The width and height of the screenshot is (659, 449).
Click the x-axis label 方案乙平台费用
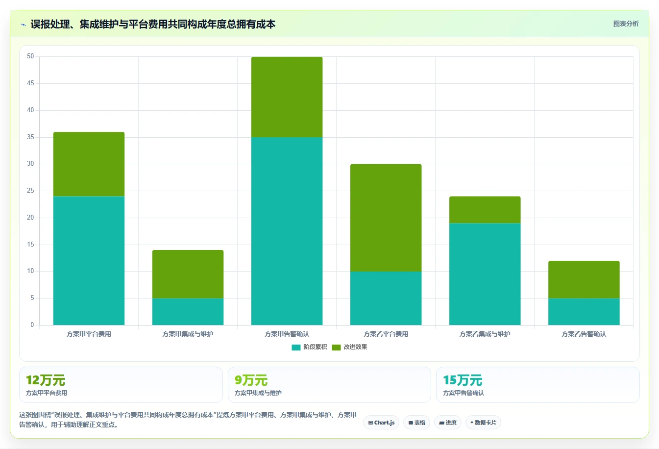click(386, 334)
